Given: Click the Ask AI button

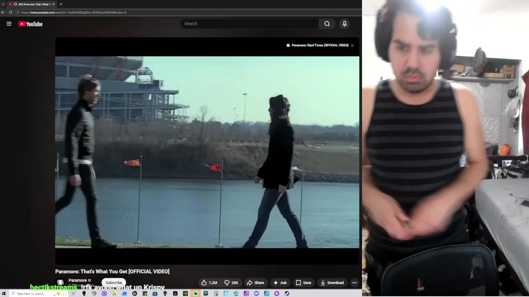Looking at the screenshot, I should (x=280, y=283).
